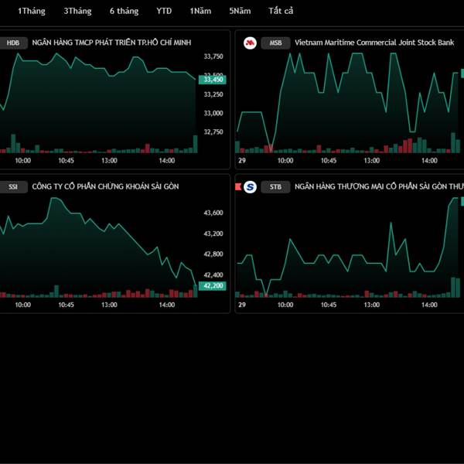Open CÔNG TY CỔ PHẦN CHỨNG KHOÁN SÀI GÒN
The width and height of the screenshot is (464, 464).
click(x=105, y=186)
